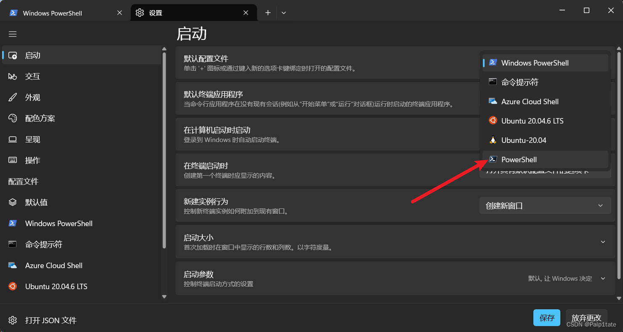Open the 呈现 settings page
This screenshot has height=332, width=623.
(82, 139)
